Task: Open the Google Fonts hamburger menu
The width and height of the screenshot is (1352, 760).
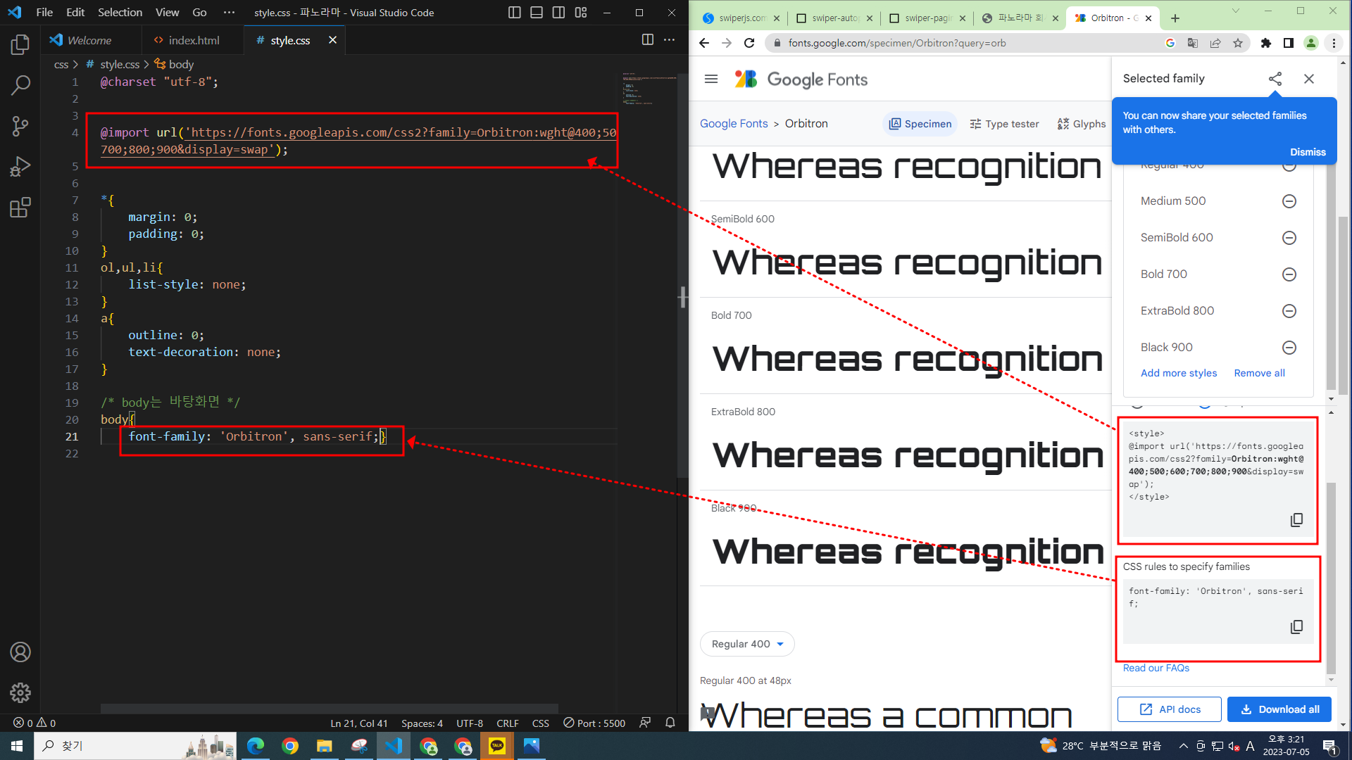Action: 711,79
